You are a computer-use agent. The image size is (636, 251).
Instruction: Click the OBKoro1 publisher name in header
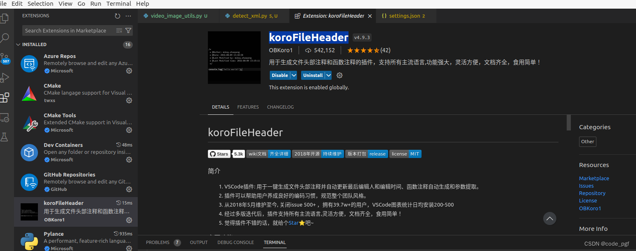click(x=280, y=50)
